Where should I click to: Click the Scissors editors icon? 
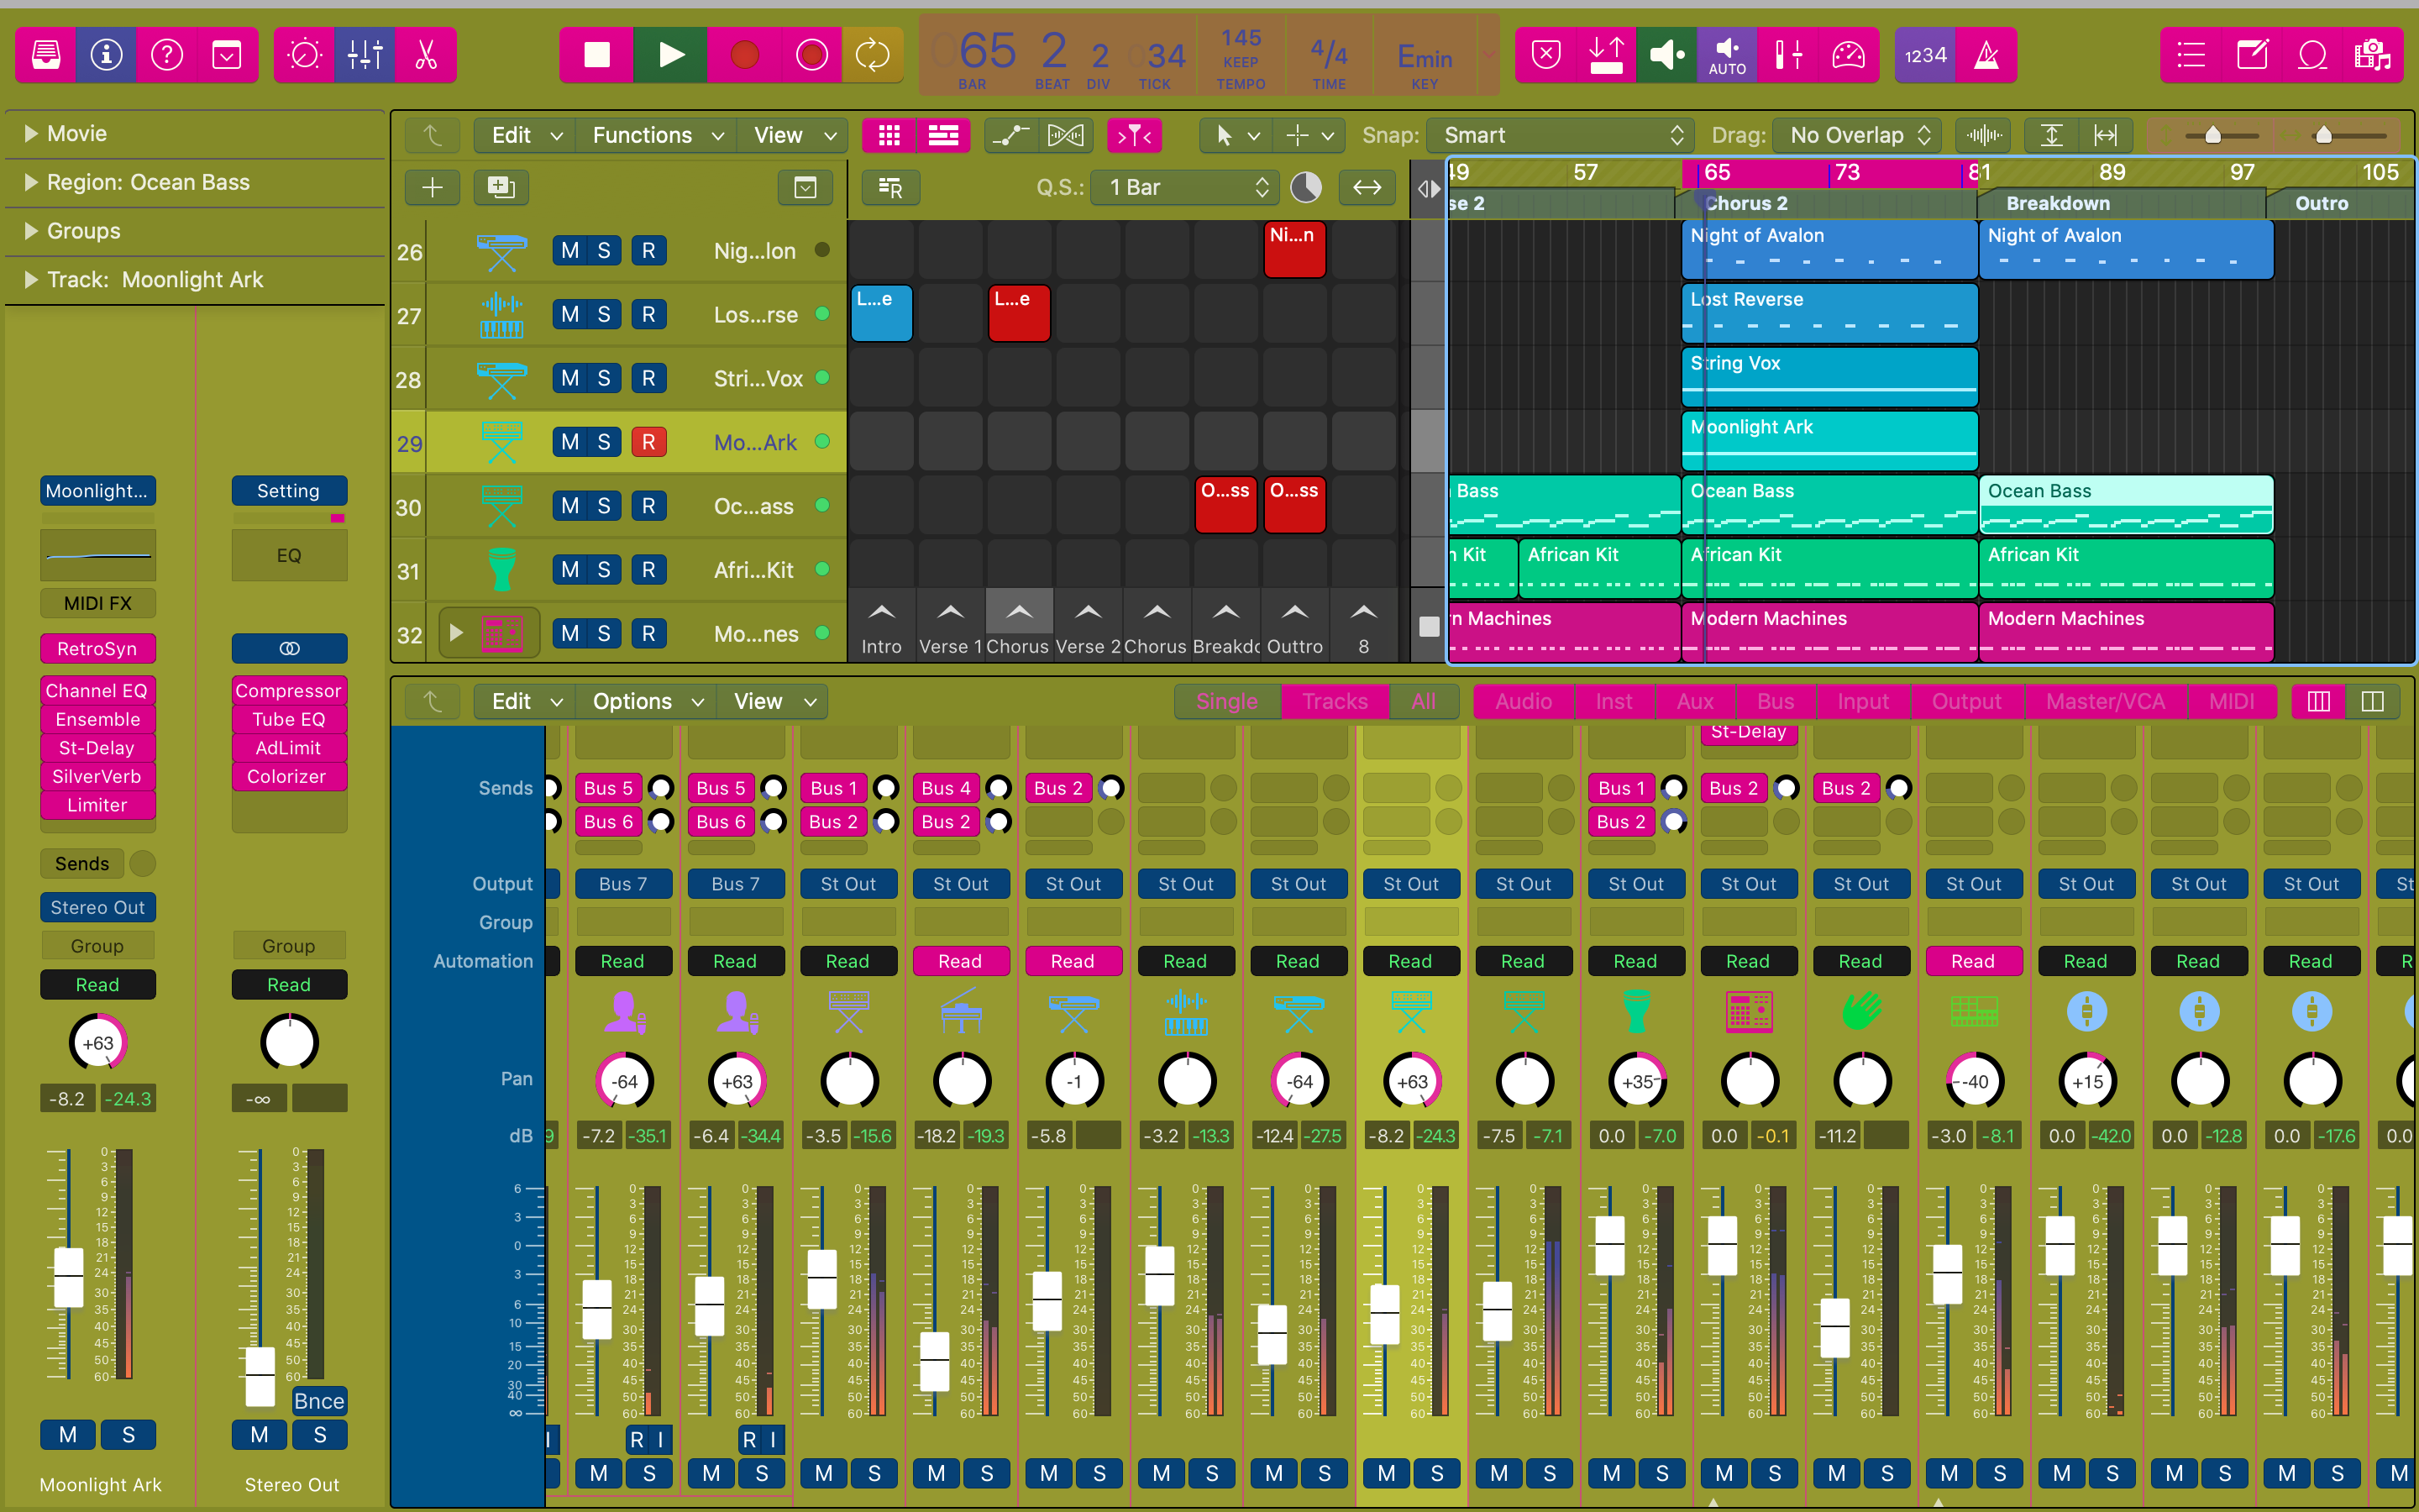(427, 54)
